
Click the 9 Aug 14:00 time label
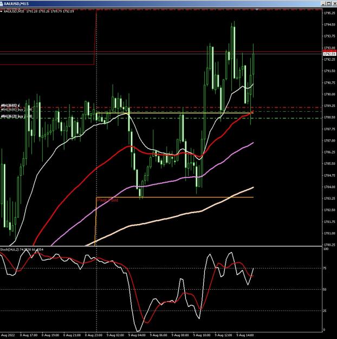point(245,335)
